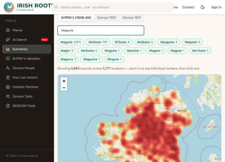Screen dimensions: 225x162
Task: Click the red New badge
Action: pyautogui.click(x=44, y=40)
